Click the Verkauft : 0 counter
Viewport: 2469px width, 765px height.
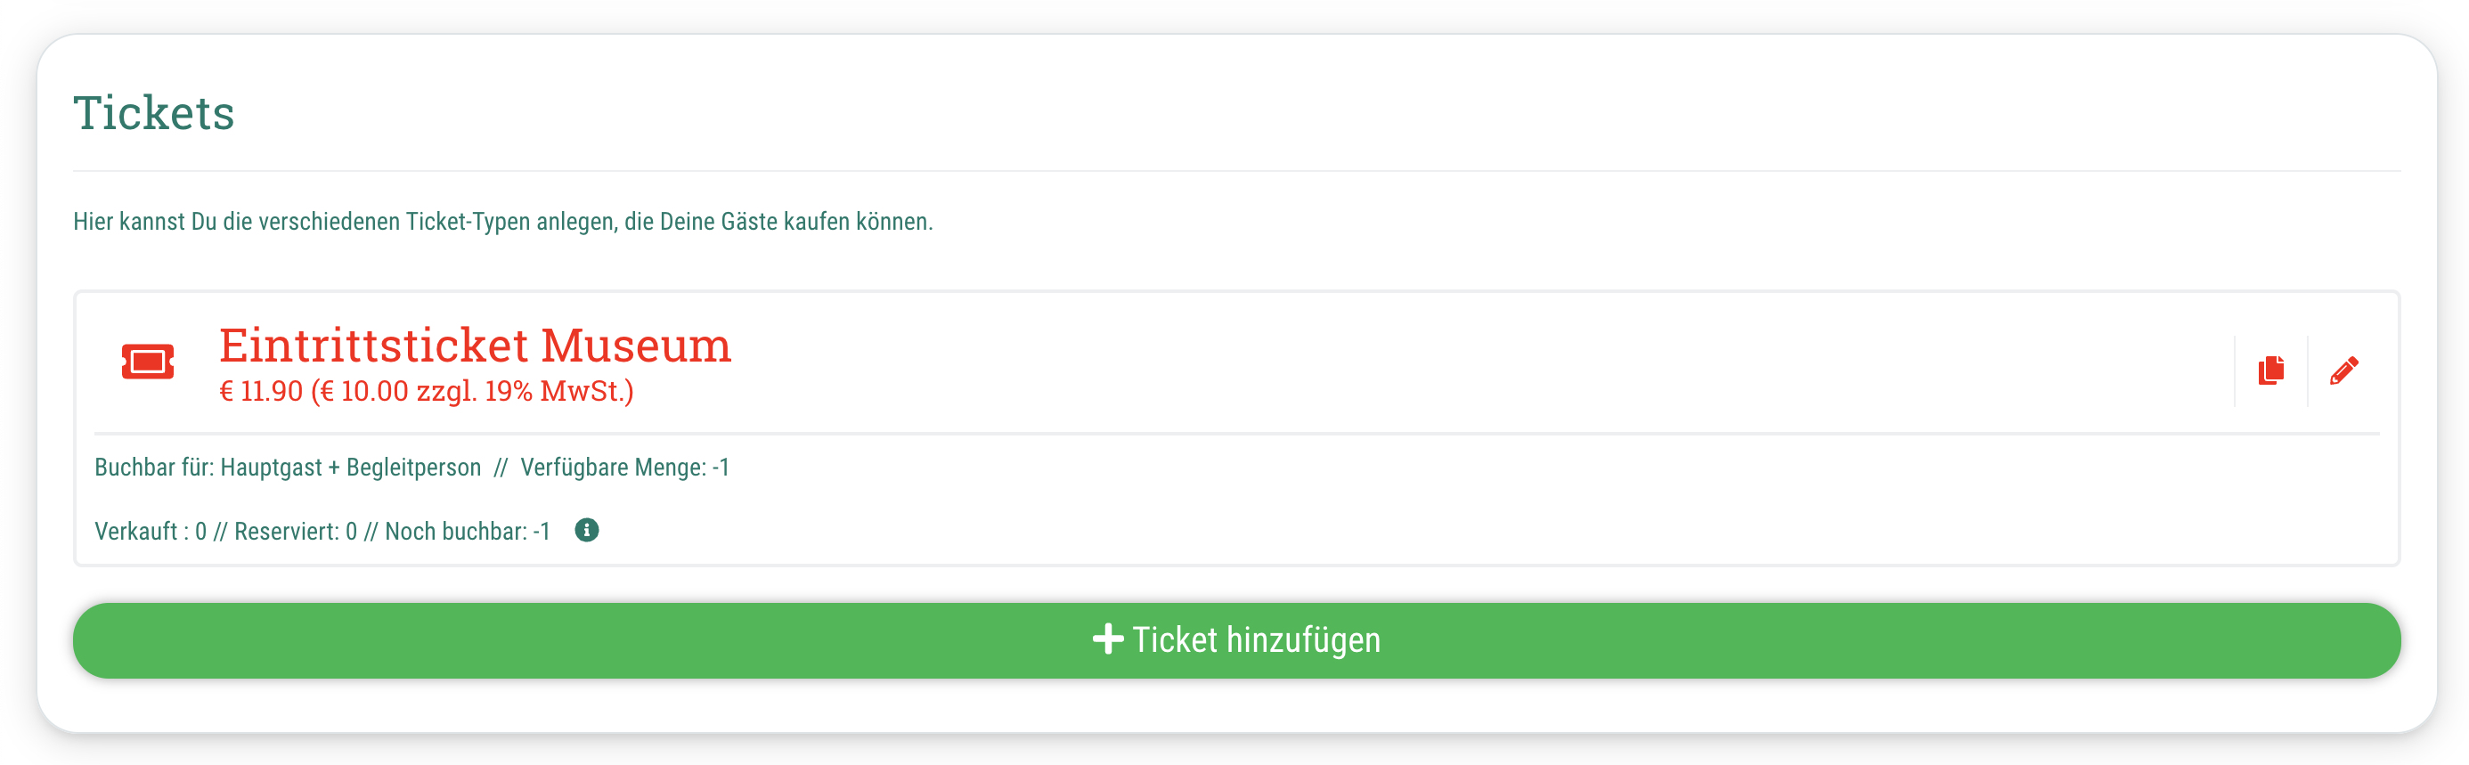(x=151, y=531)
